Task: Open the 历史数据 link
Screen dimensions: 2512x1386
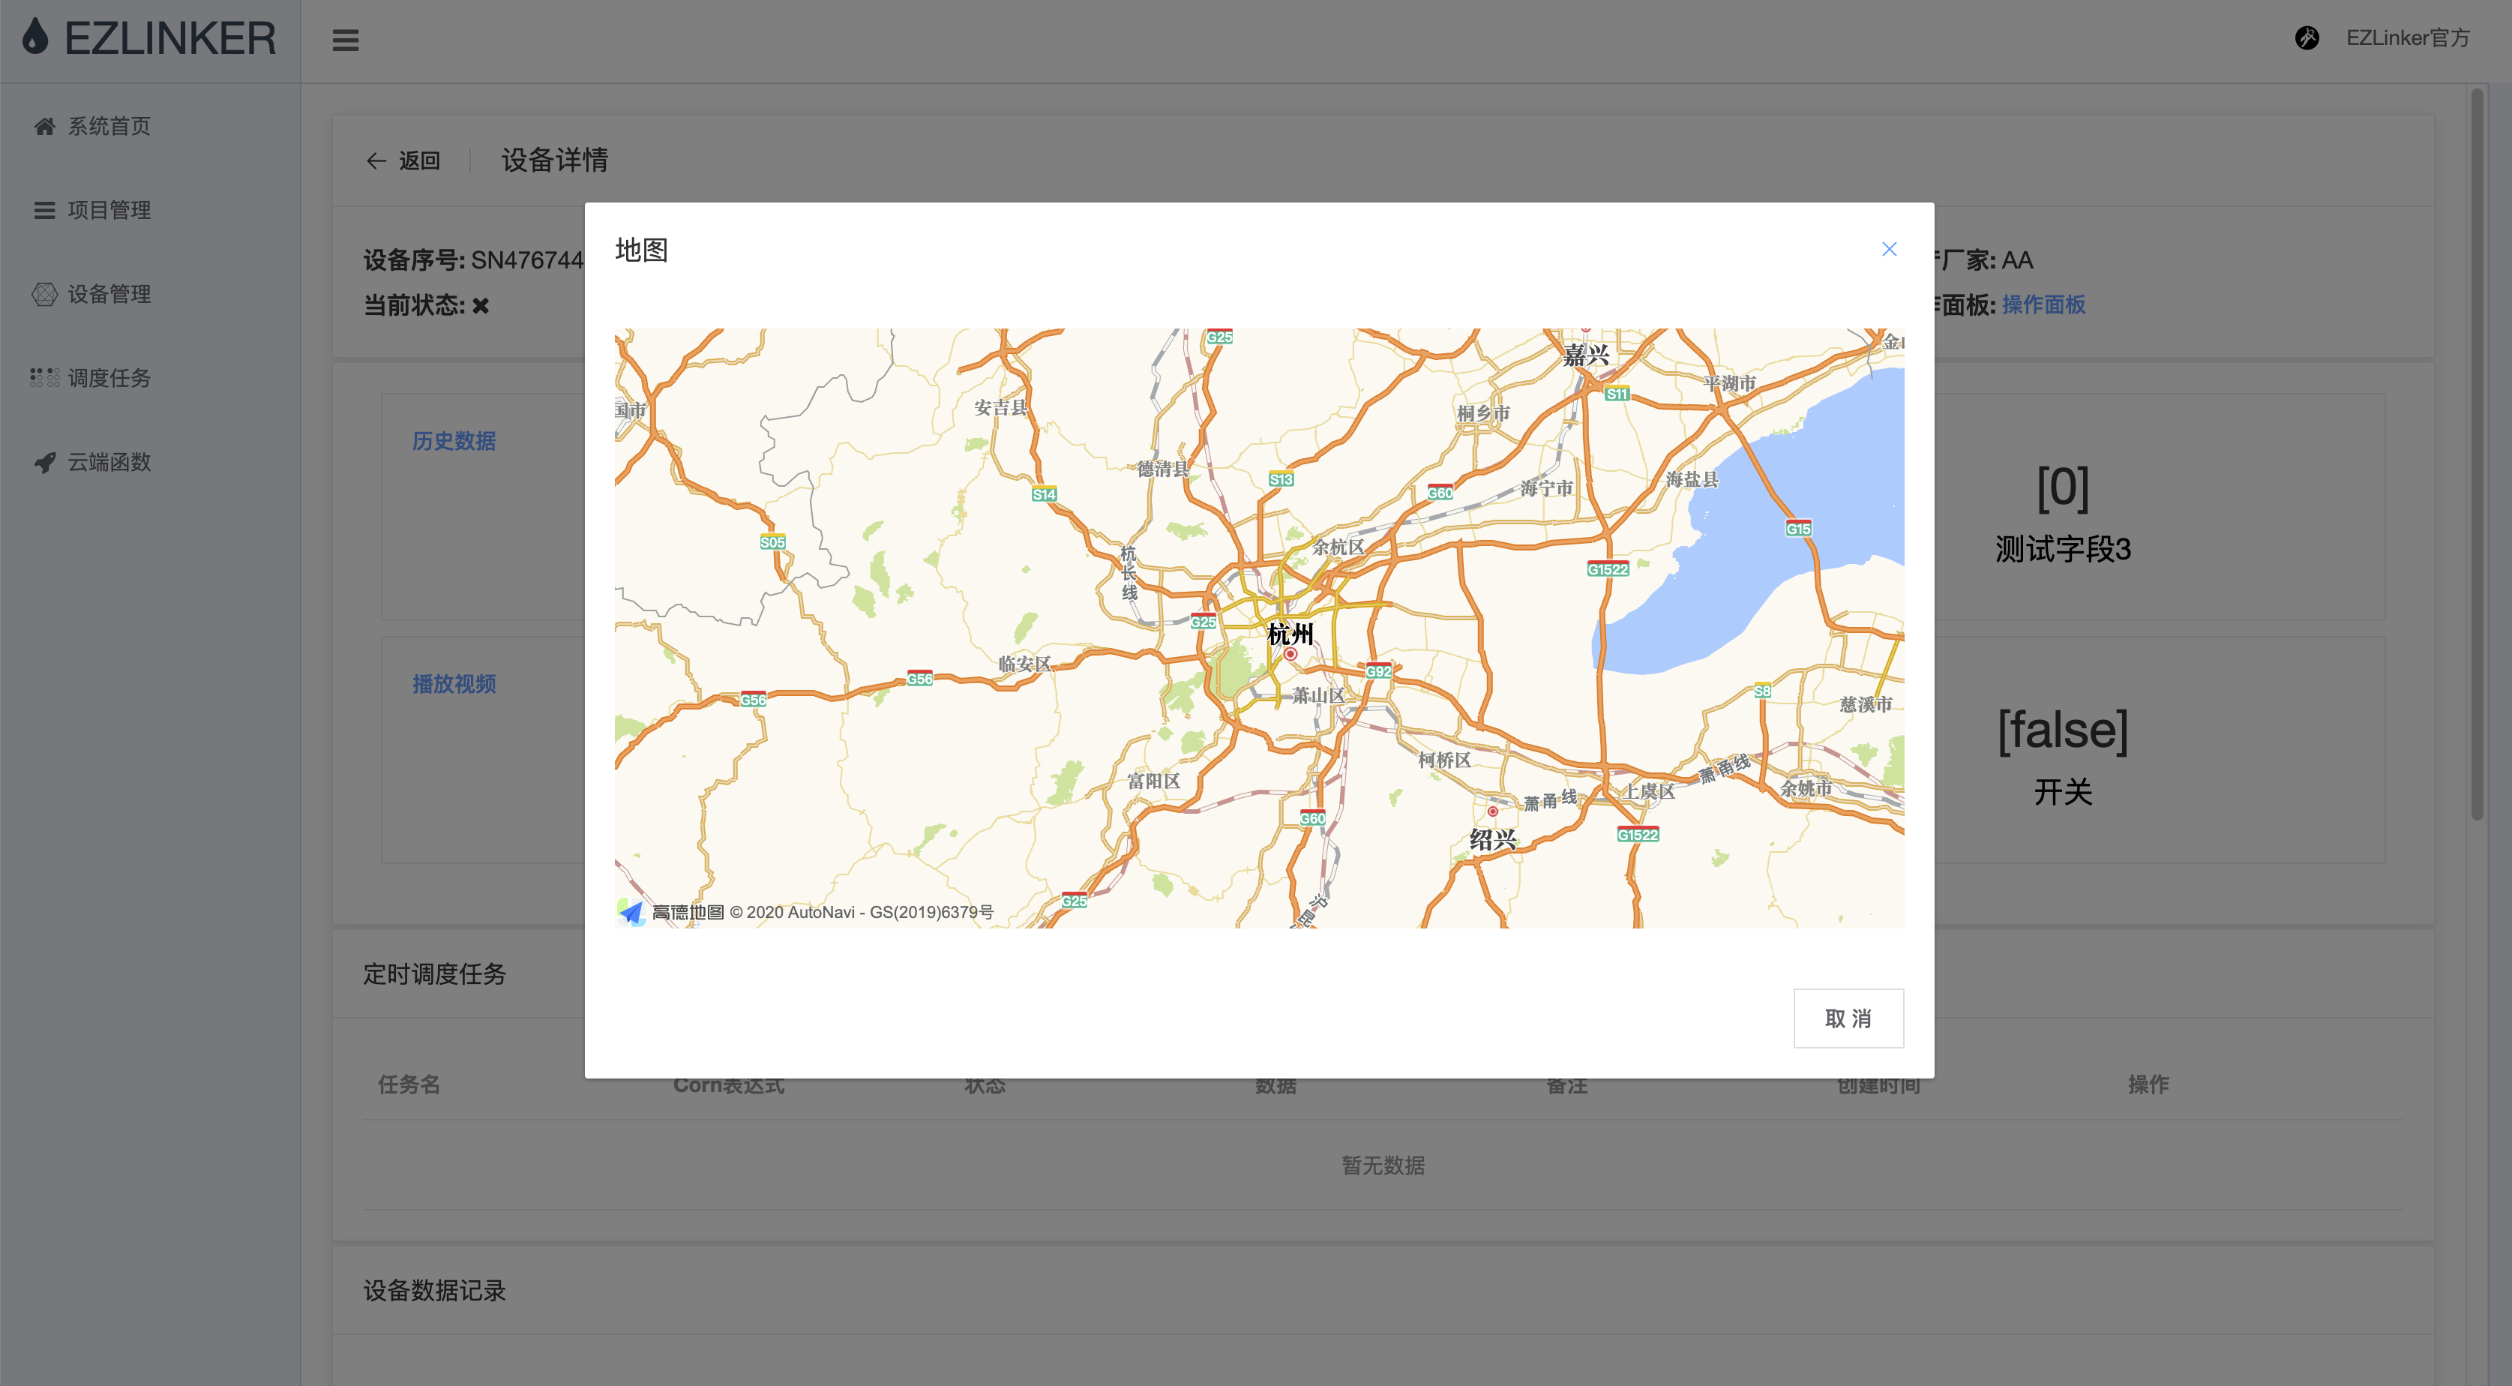Action: click(454, 441)
